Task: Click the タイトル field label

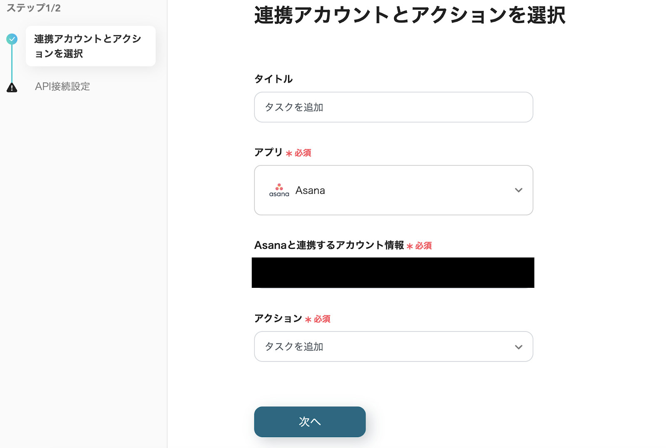Action: (273, 79)
